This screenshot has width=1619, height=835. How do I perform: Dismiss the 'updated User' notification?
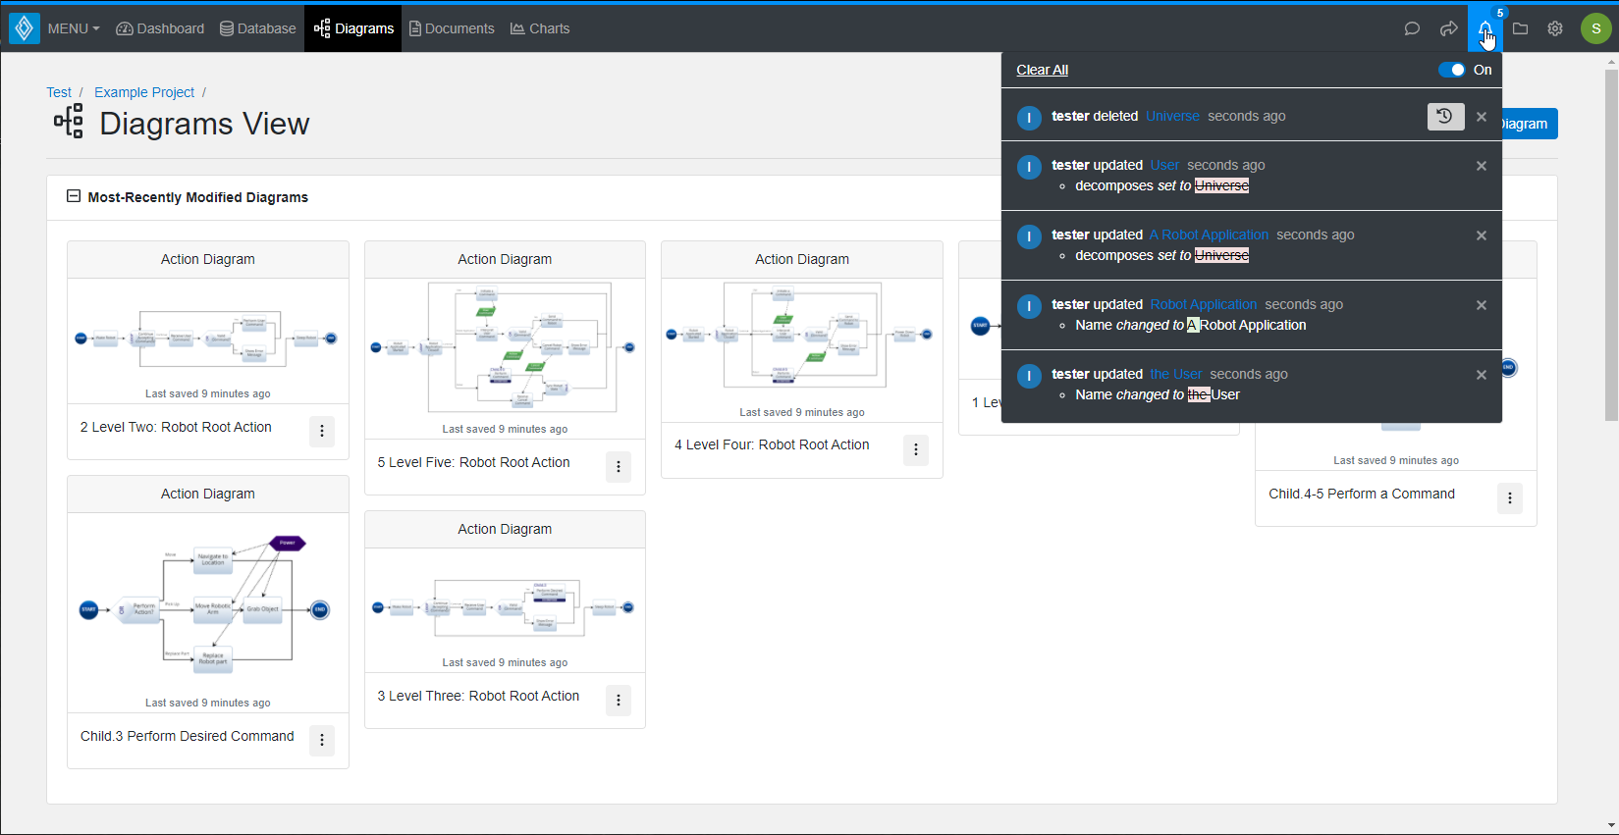pos(1482,166)
